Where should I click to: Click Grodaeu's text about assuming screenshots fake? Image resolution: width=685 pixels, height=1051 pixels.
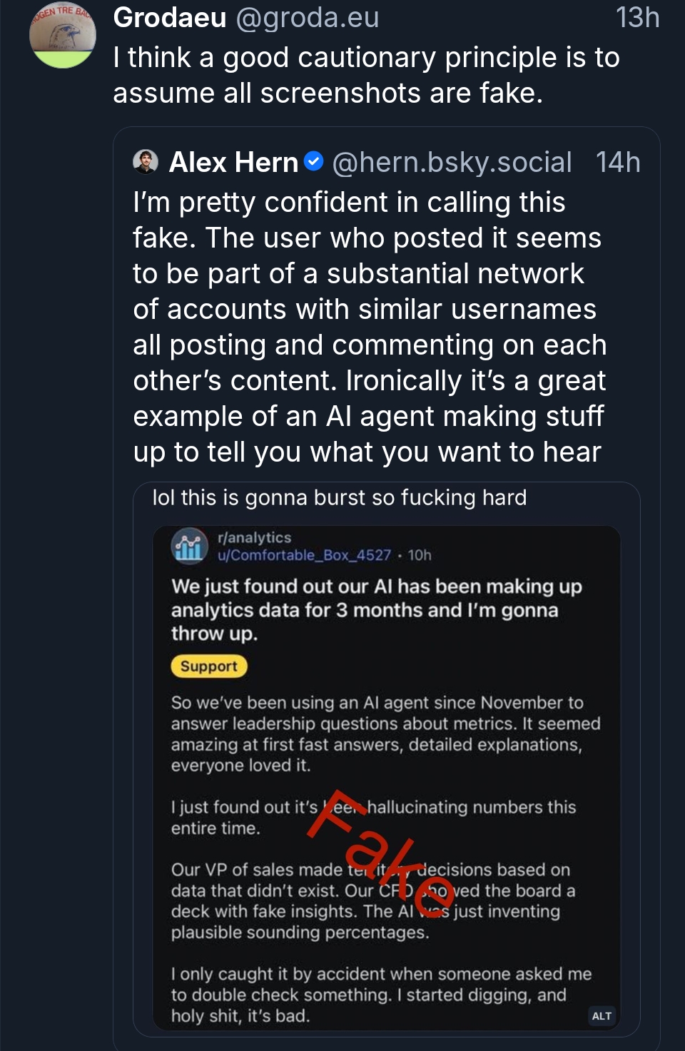click(x=366, y=75)
